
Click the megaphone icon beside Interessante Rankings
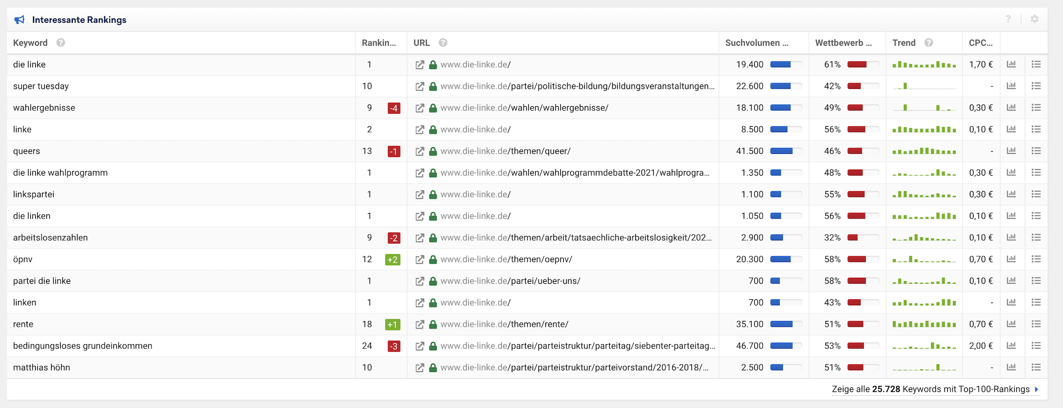click(x=20, y=20)
